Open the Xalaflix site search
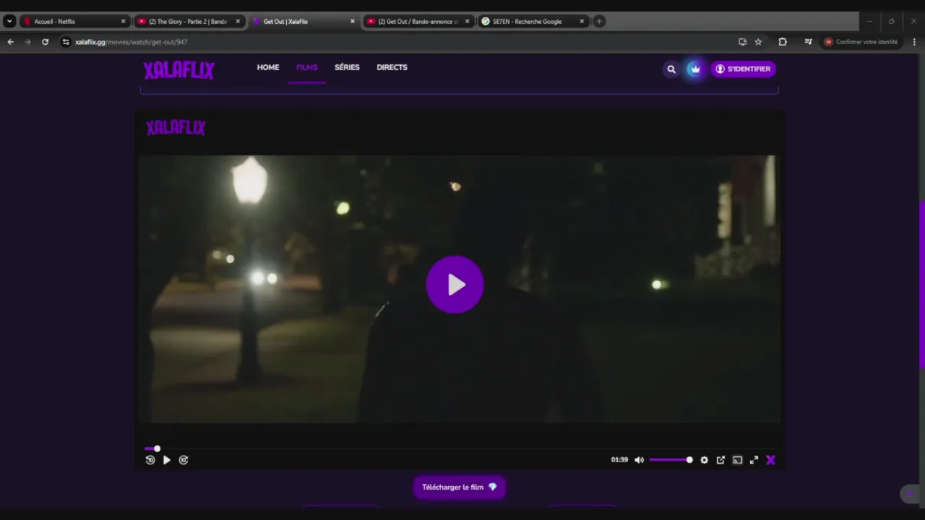The image size is (925, 520). (x=671, y=69)
